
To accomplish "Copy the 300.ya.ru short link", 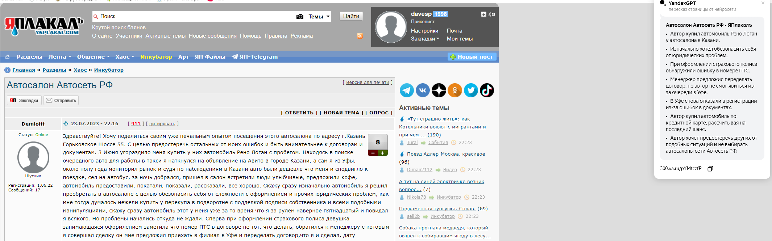I will (x=710, y=169).
